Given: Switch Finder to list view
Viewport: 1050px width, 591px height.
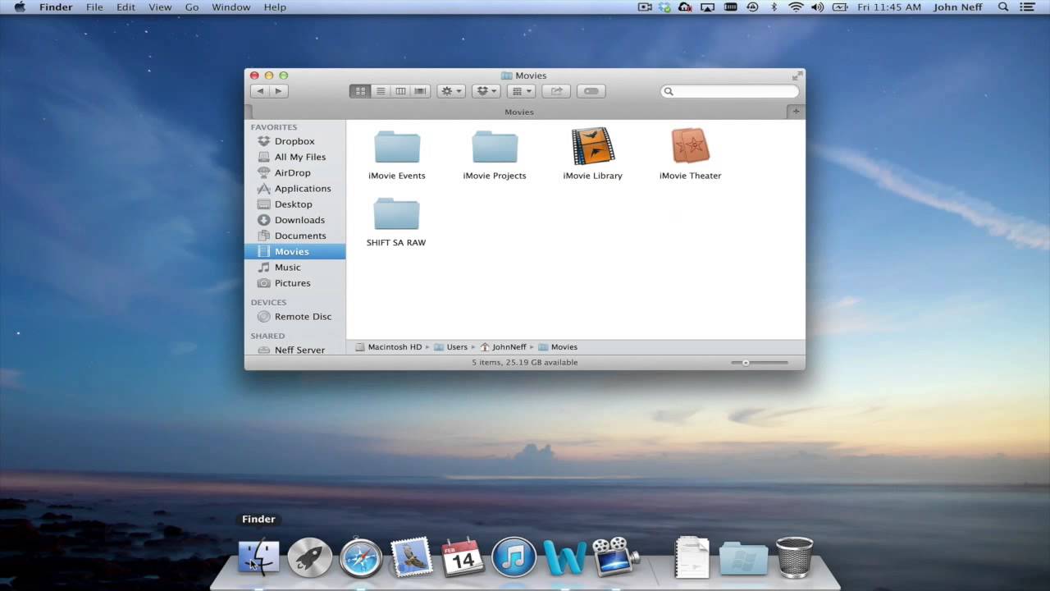Looking at the screenshot, I should pos(381,91).
